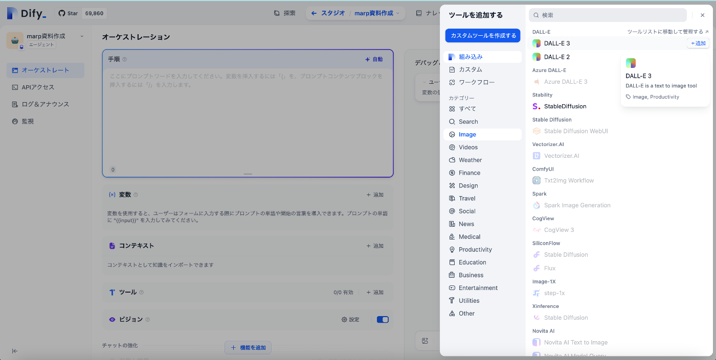Viewport: 716px width, 360px height.
Task: Select the すべて category
Action: [x=482, y=109]
